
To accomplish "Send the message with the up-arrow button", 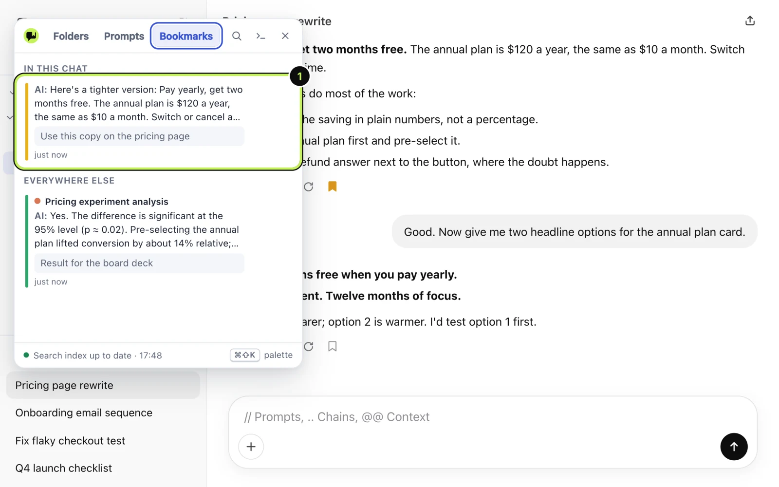I will pyautogui.click(x=734, y=447).
